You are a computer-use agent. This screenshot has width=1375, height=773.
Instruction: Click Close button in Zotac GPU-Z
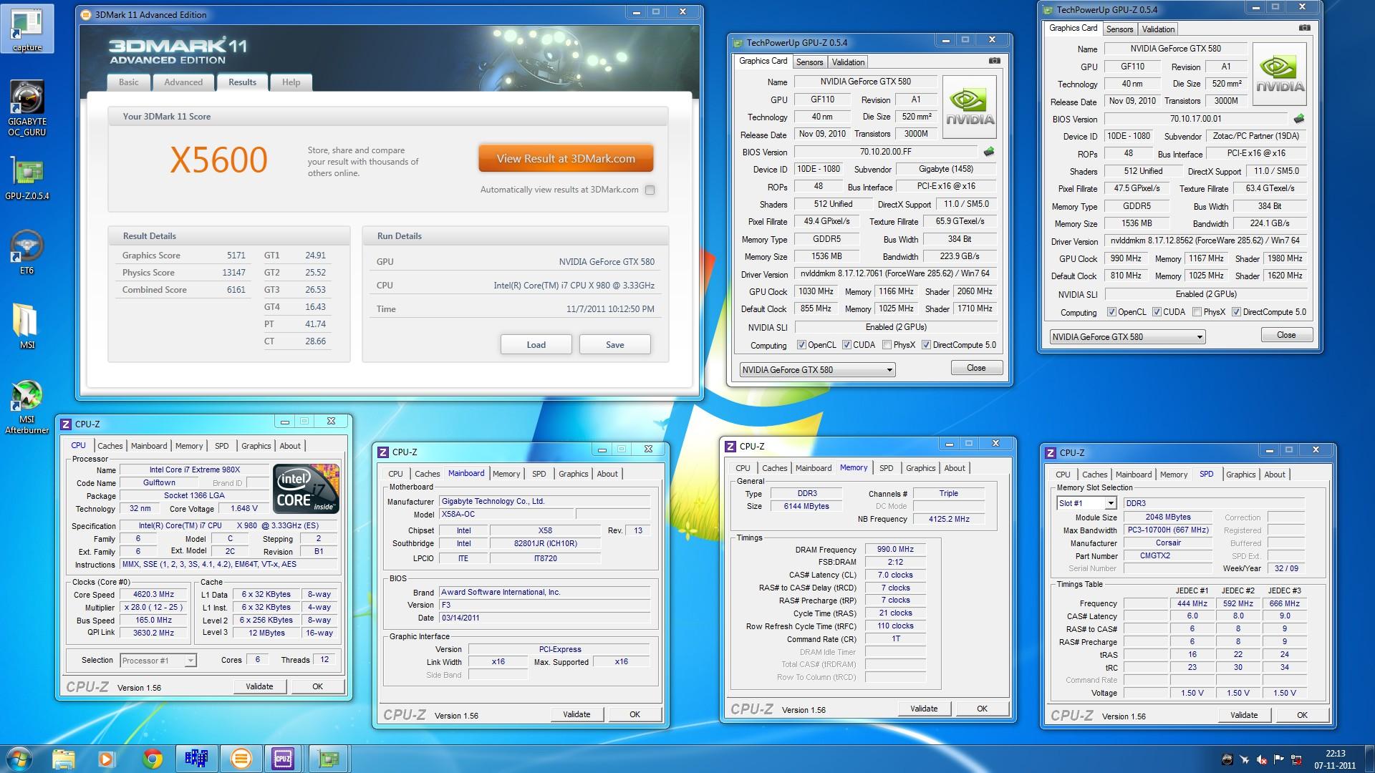1286,335
